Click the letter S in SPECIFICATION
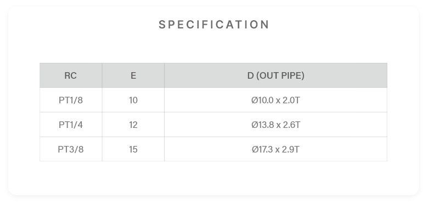This screenshot has width=427, height=205. pos(162,25)
